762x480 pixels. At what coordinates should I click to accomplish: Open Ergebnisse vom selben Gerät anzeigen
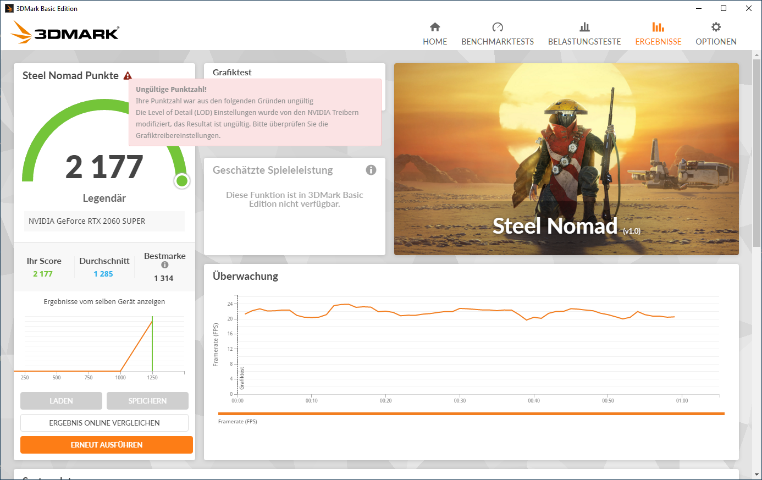[104, 301]
